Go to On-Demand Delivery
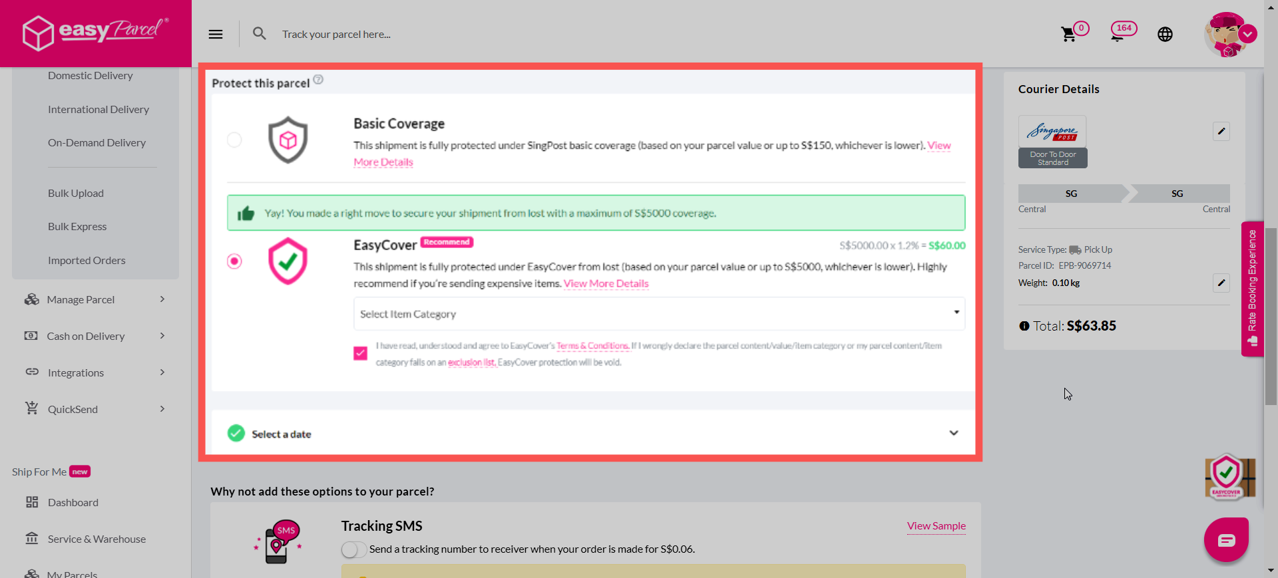 [97, 142]
